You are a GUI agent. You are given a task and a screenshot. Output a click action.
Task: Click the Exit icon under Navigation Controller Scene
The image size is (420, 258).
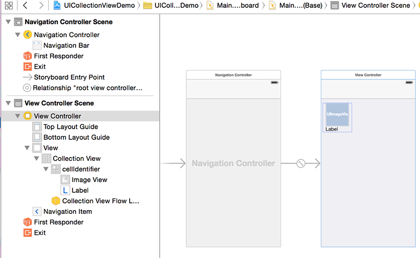(27, 67)
